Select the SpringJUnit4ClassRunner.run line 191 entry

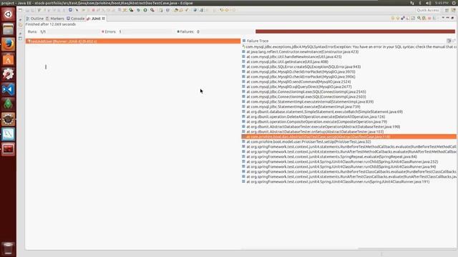336,181
